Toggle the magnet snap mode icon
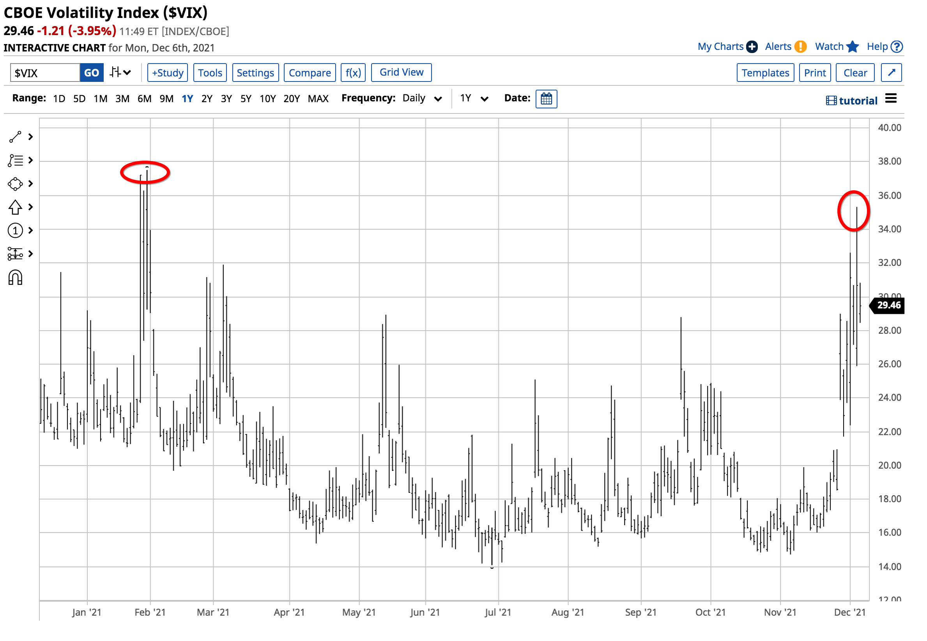Image resolution: width=927 pixels, height=641 pixels. (x=15, y=278)
